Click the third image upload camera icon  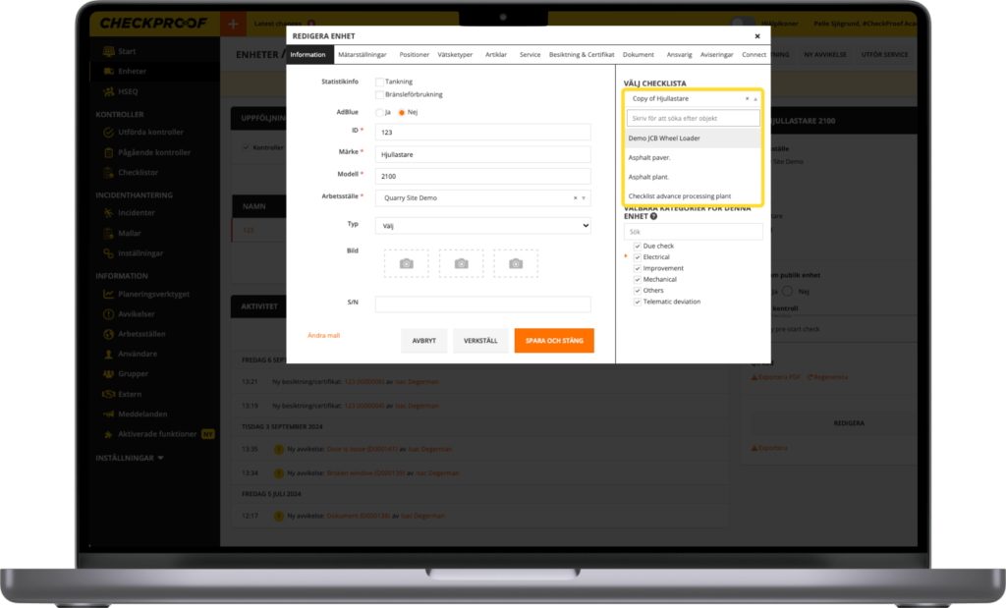tap(516, 263)
